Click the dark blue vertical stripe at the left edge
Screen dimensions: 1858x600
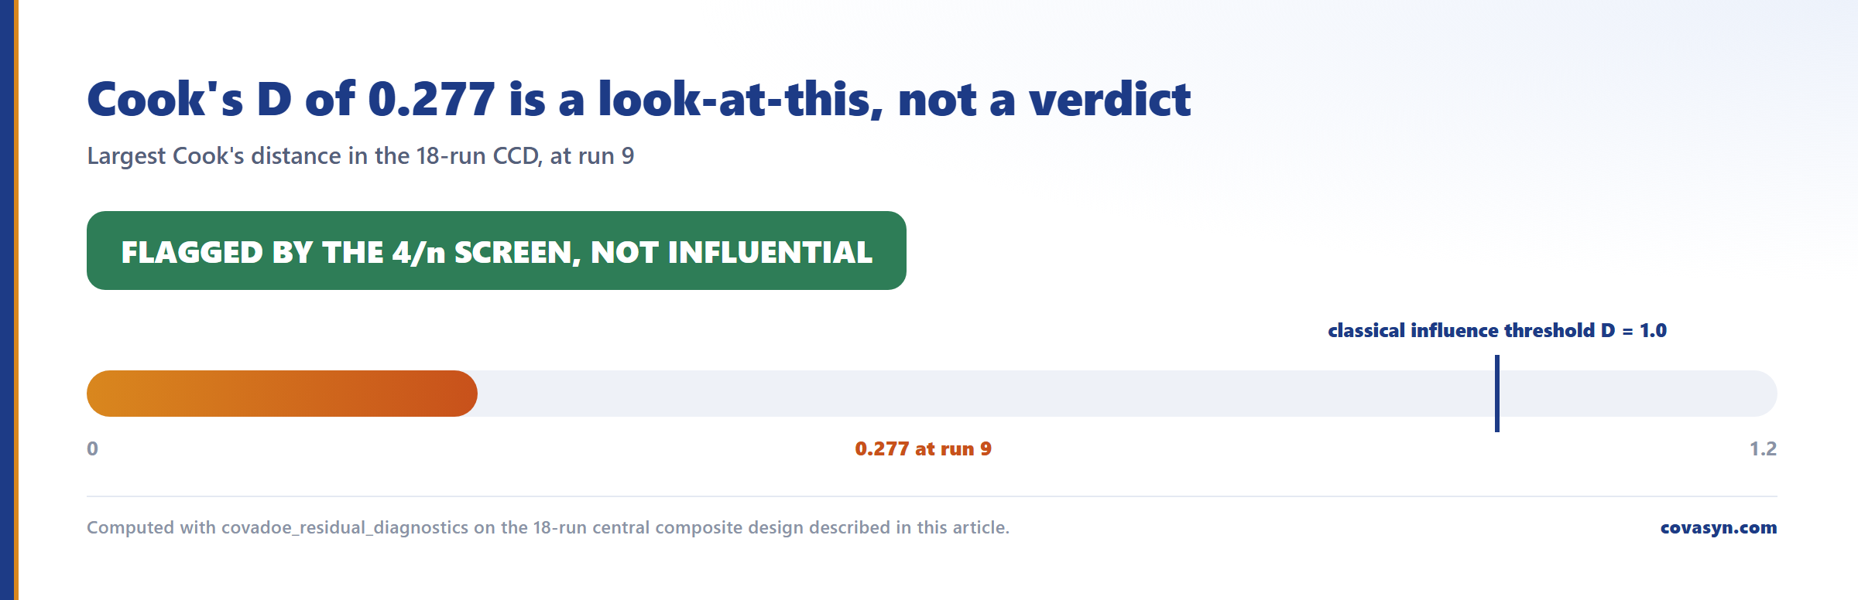(7, 300)
